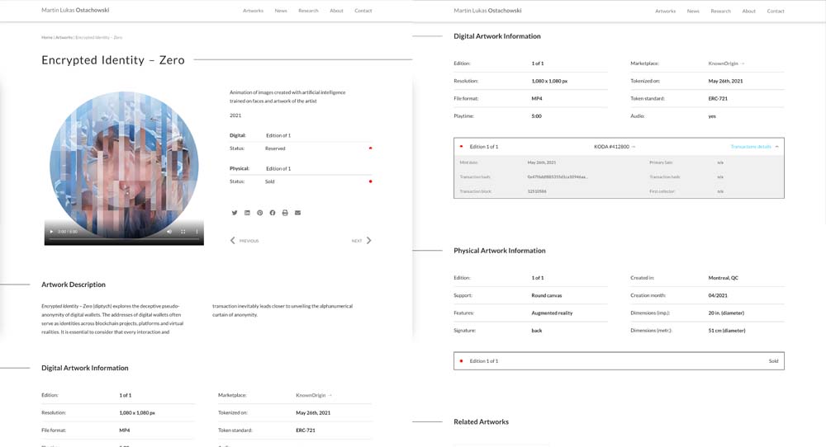Image resolution: width=826 pixels, height=447 pixels.
Task: Play the Encrypted Identity video
Action: [x=51, y=232]
